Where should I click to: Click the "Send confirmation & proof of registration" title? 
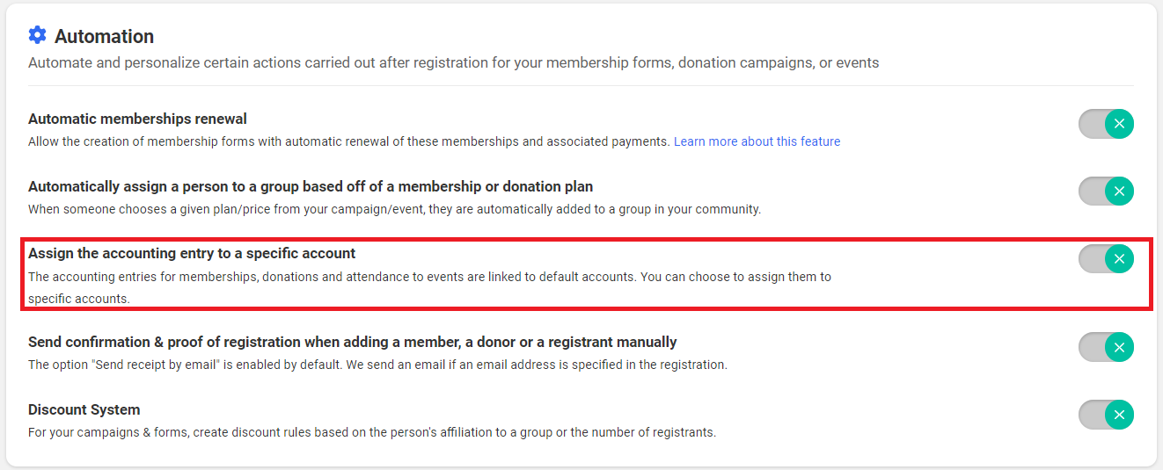(x=352, y=342)
